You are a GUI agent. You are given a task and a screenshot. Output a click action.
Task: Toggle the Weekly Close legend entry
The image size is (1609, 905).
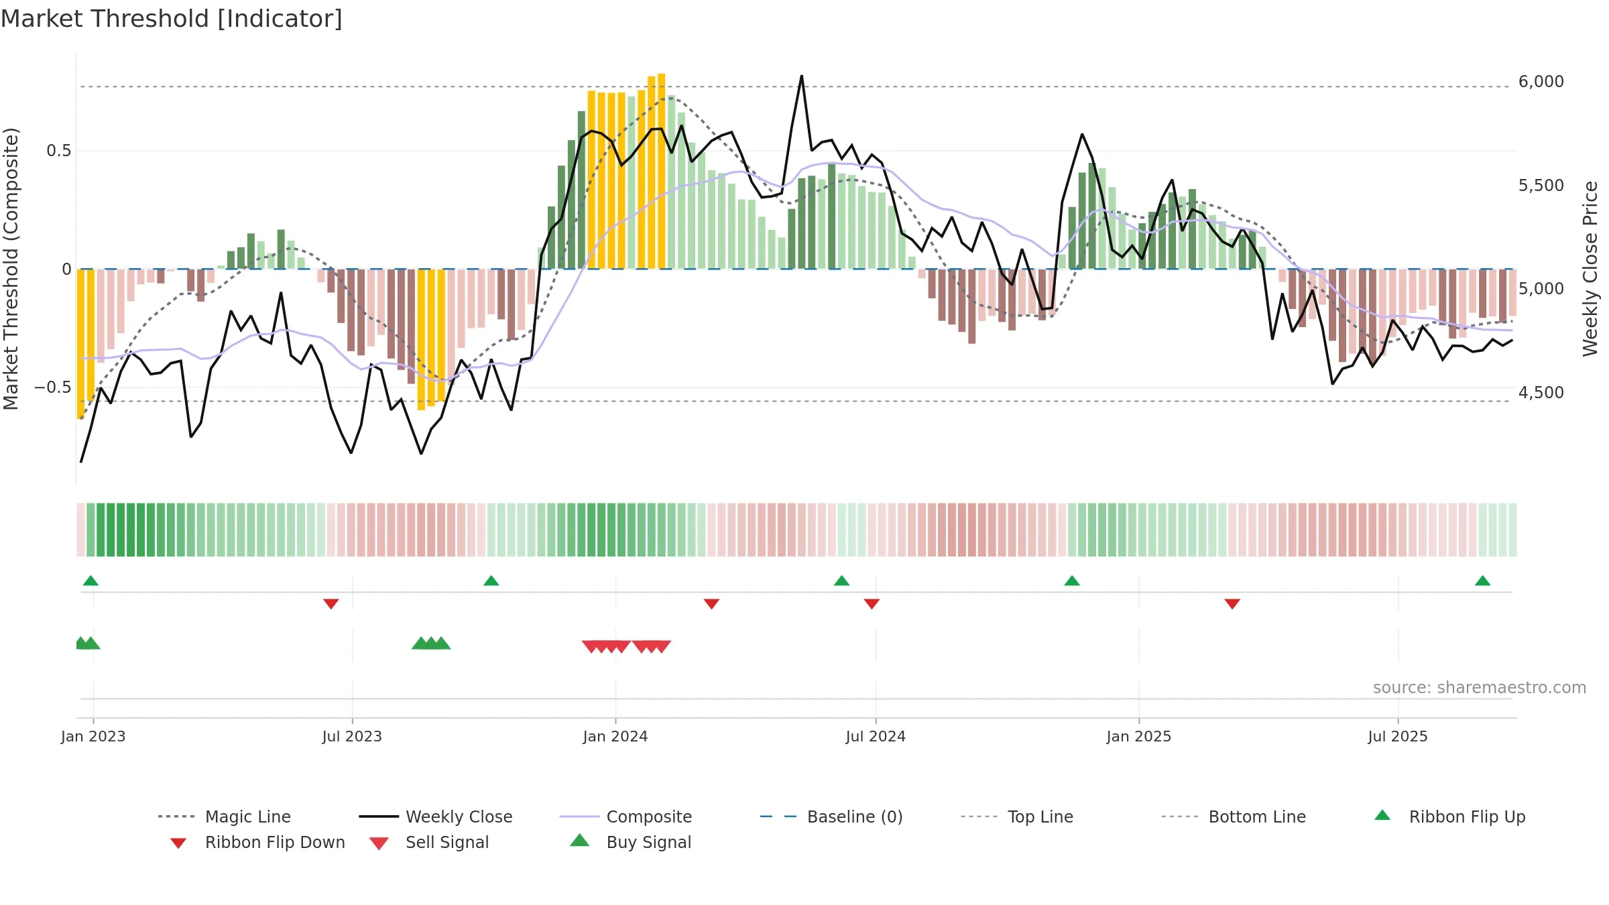[436, 817]
